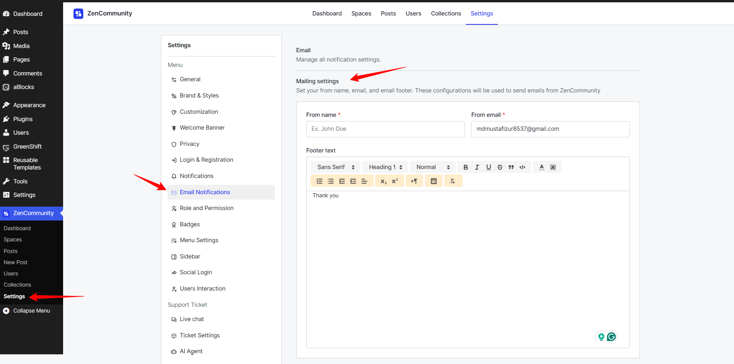Image resolution: width=734 pixels, height=364 pixels.
Task: Toggle right-to-left text direction
Action: (414, 181)
